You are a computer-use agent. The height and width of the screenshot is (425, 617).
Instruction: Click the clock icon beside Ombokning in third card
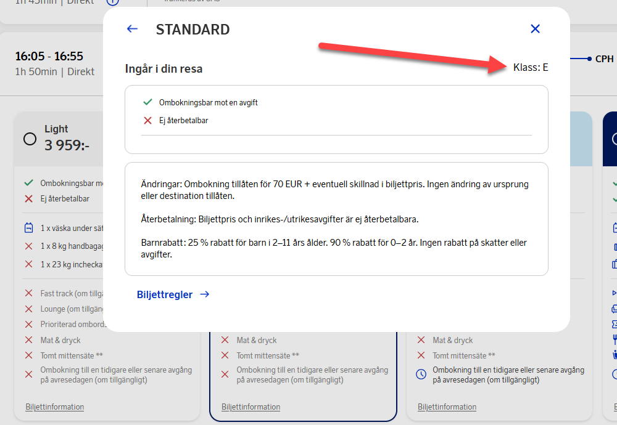tap(421, 374)
